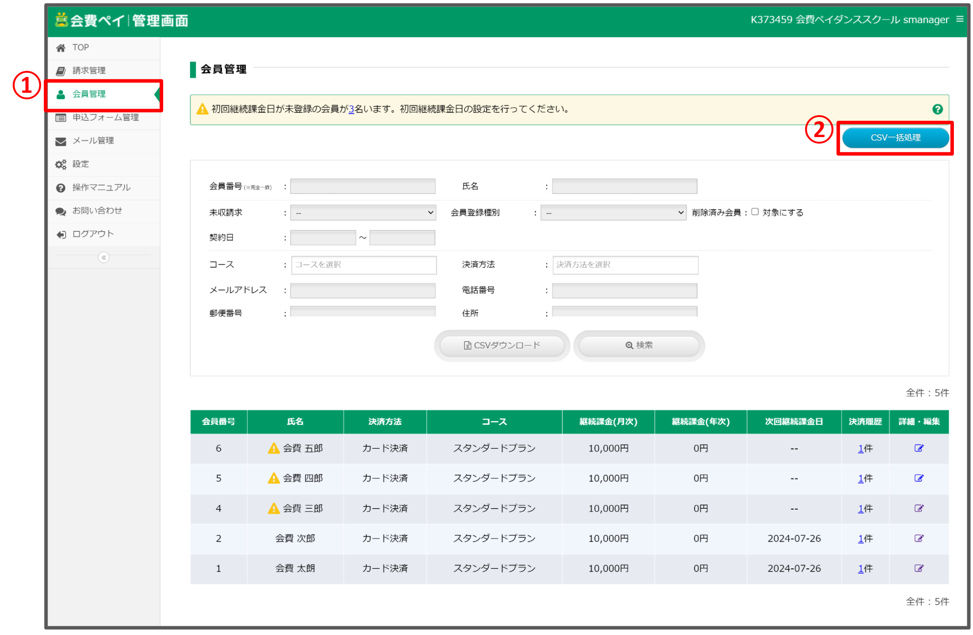
Task: Open the 未収請求 dropdown
Action: pyautogui.click(x=363, y=213)
